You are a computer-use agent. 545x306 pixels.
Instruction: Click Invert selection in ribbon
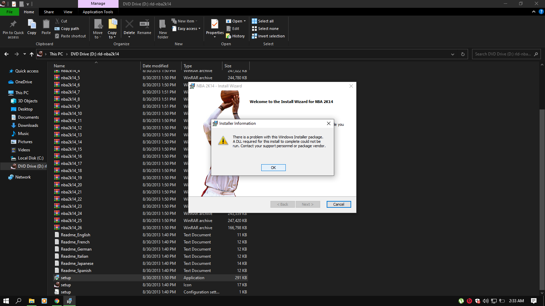pyautogui.click(x=268, y=36)
